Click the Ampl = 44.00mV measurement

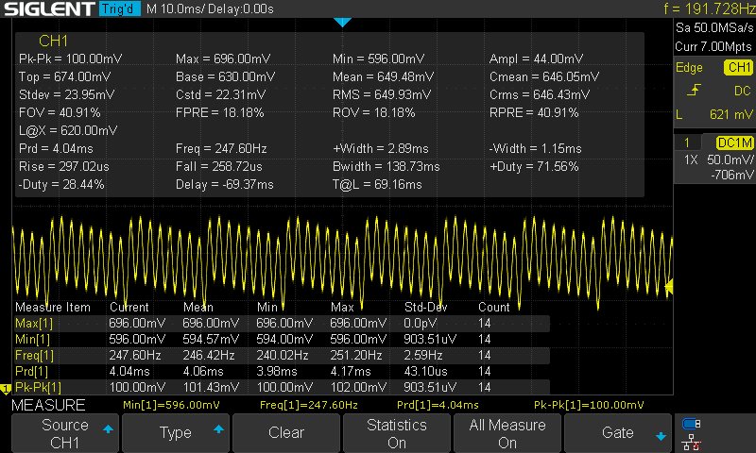click(536, 59)
